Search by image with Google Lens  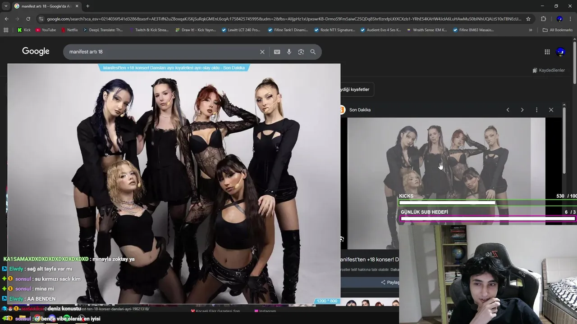click(301, 52)
